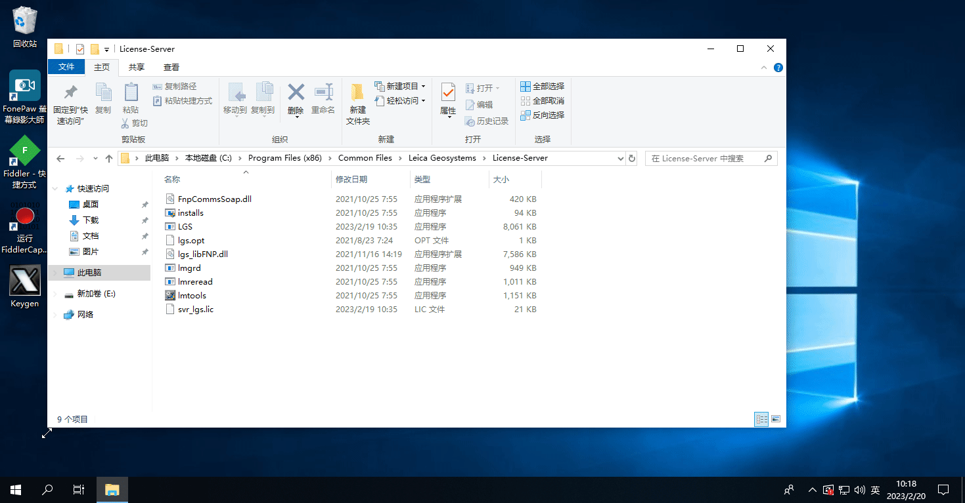The height and width of the screenshot is (503, 965).
Task: Switch to the 共享 (Share) tab
Action: (137, 67)
